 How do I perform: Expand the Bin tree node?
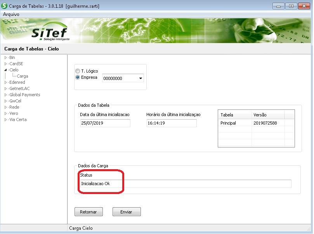pyautogui.click(x=5, y=58)
